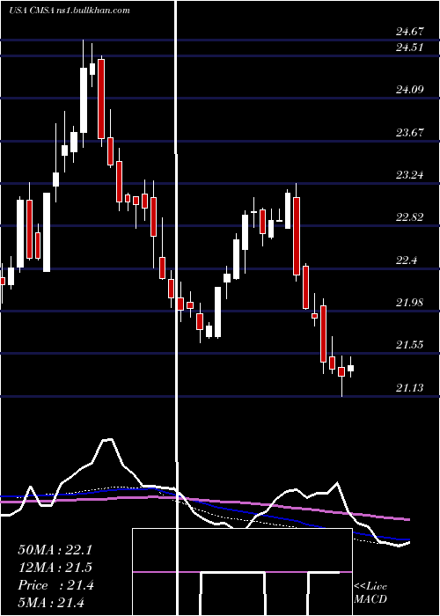The width and height of the screenshot is (440, 616).
Task: Click the MACD histogram box
Action: tap(242, 572)
